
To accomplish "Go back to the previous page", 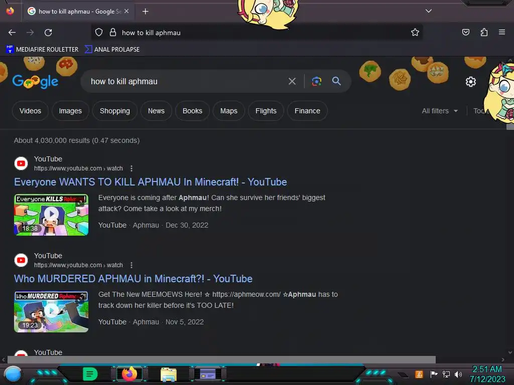I will [12, 33].
